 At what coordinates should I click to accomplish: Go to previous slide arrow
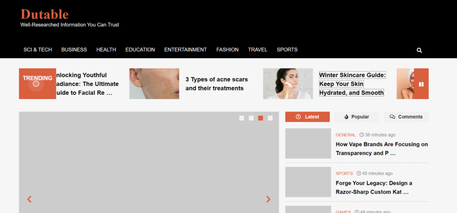point(29,199)
